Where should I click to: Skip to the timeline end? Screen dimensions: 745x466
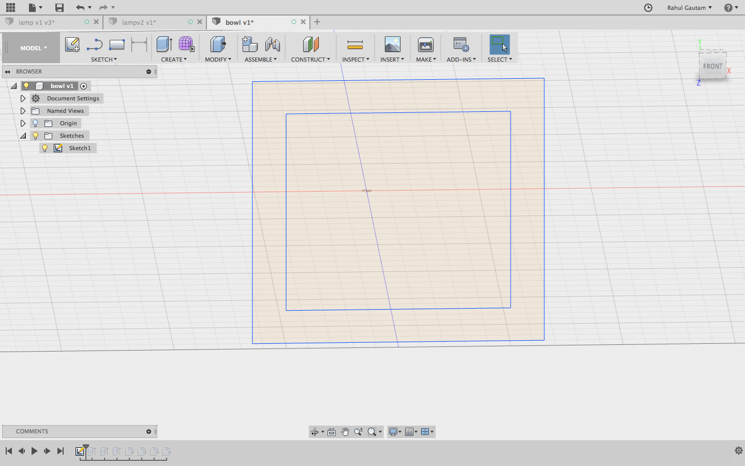[x=61, y=451]
